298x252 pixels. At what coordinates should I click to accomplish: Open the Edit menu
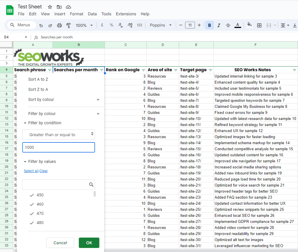(x=33, y=14)
